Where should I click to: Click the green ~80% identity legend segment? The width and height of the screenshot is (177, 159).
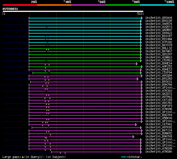click(x=123, y=5)
